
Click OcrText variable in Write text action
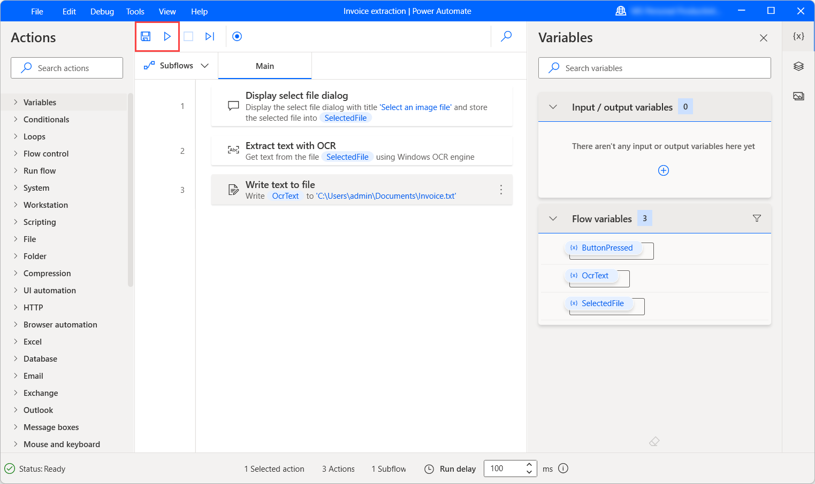tap(285, 196)
